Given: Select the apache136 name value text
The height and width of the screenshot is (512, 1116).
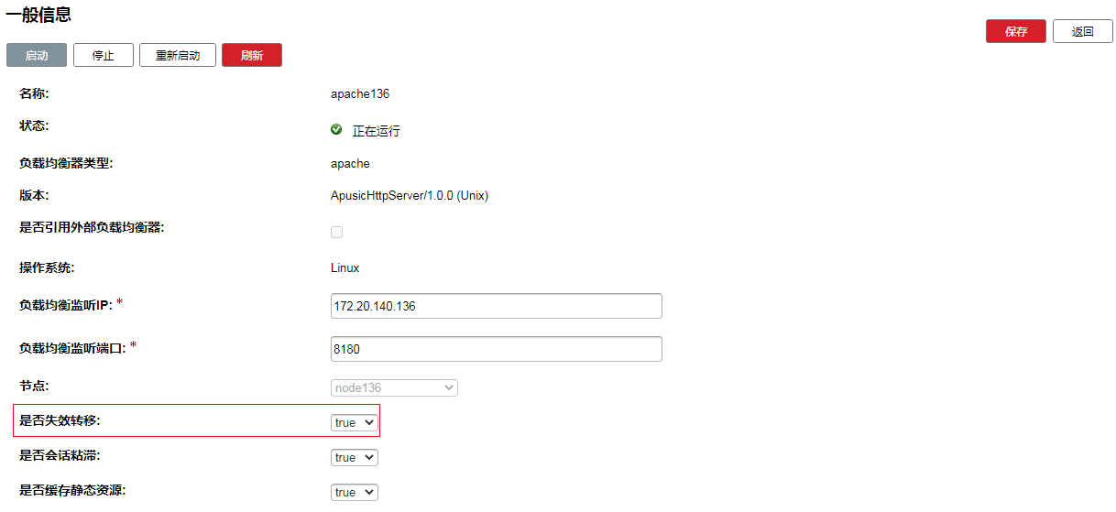Looking at the screenshot, I should (360, 93).
